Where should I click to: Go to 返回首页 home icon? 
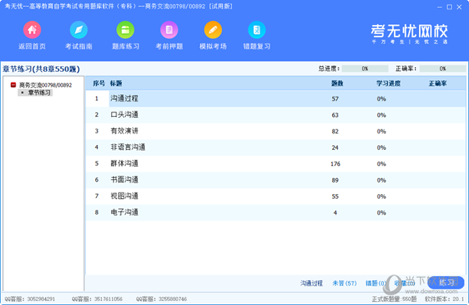coord(32,30)
